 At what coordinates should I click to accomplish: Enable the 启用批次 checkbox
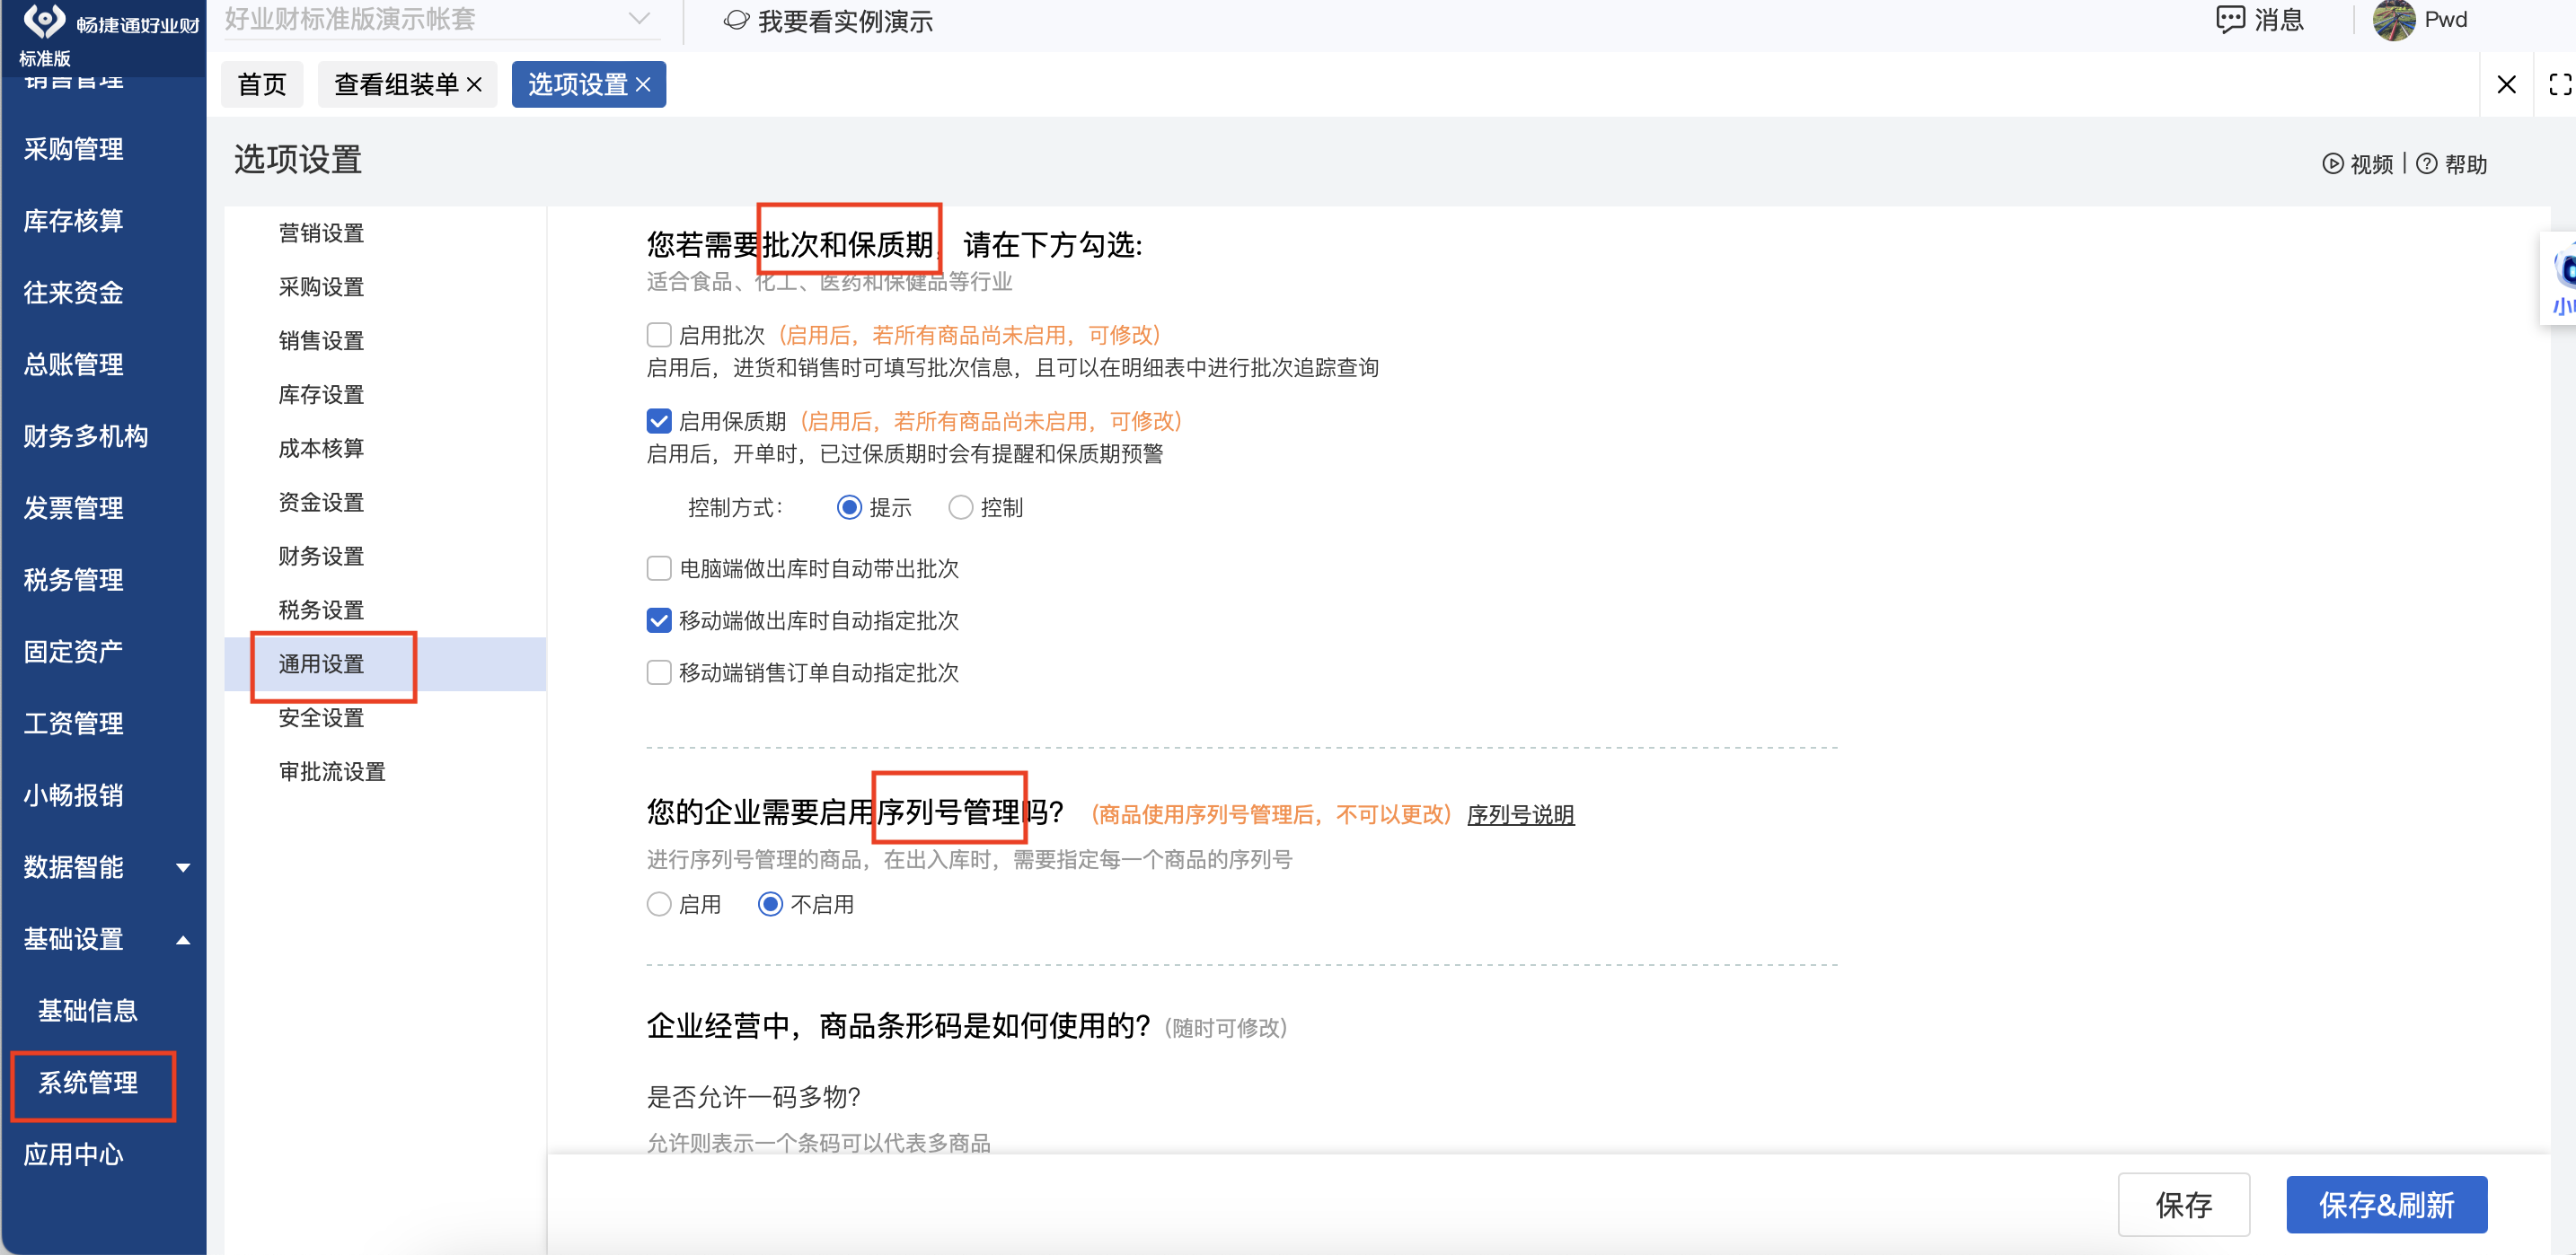point(659,335)
